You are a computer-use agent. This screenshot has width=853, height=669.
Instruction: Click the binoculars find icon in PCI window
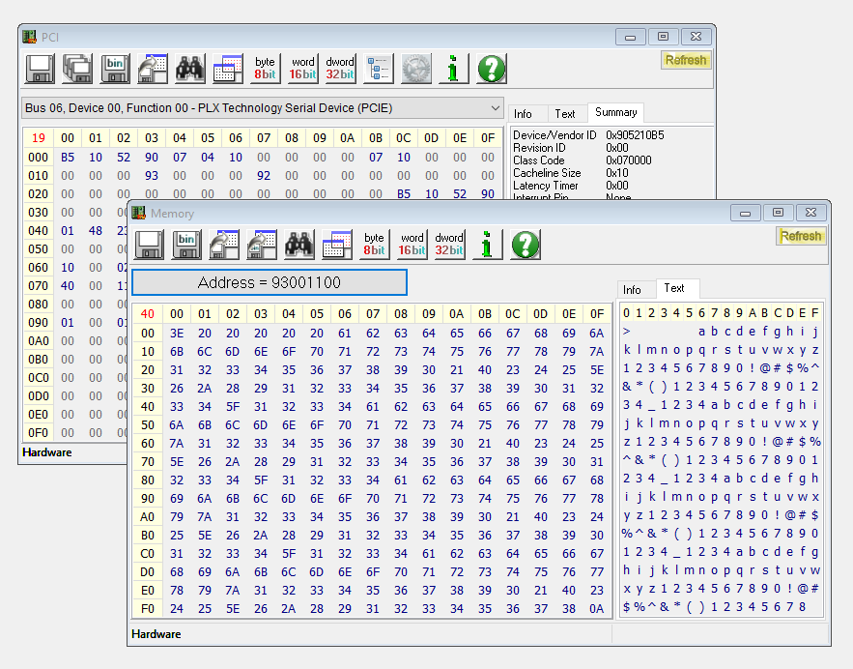190,69
